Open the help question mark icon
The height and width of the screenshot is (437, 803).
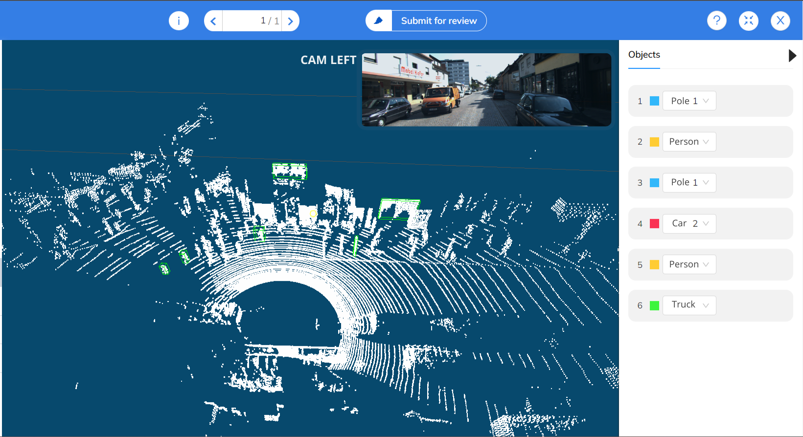point(717,21)
